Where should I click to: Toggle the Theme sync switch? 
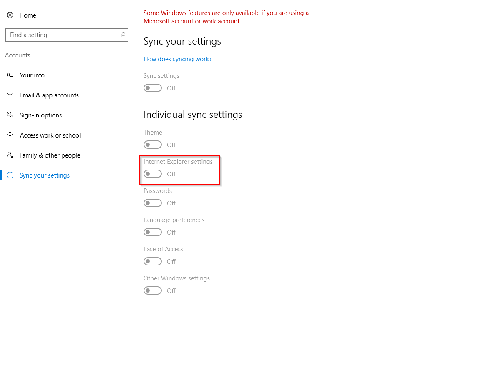[152, 145]
